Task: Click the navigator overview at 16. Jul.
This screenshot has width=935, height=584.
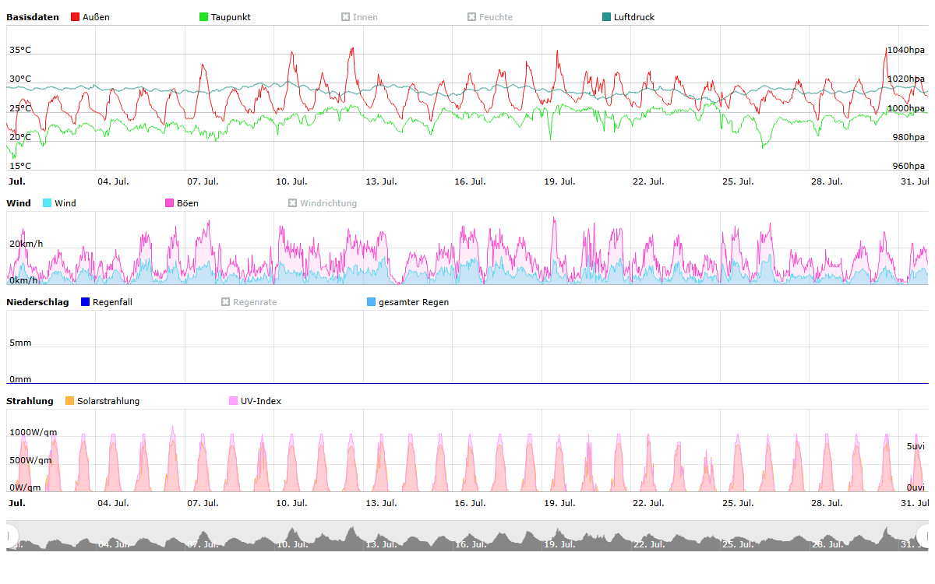Action: coord(471,538)
